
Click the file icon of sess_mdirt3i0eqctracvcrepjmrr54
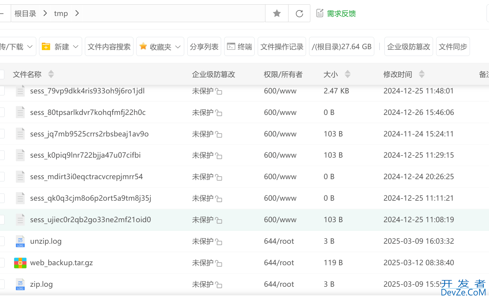[20, 176]
